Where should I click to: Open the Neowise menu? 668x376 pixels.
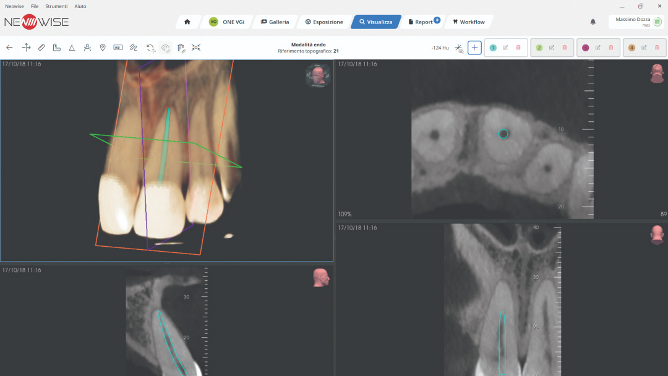click(x=14, y=6)
